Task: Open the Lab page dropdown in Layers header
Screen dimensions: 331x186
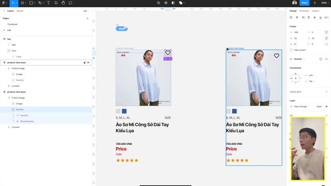Action: (86, 11)
